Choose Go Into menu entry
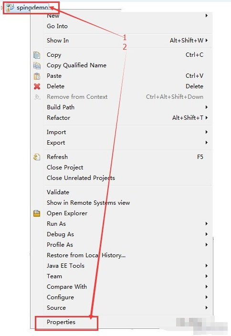This screenshot has height=336, width=231. pyautogui.click(x=57, y=26)
